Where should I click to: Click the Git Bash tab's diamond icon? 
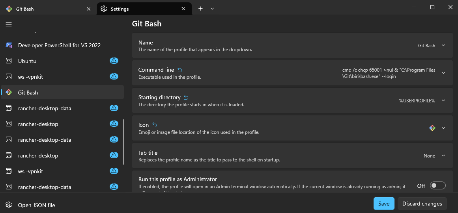coord(9,9)
